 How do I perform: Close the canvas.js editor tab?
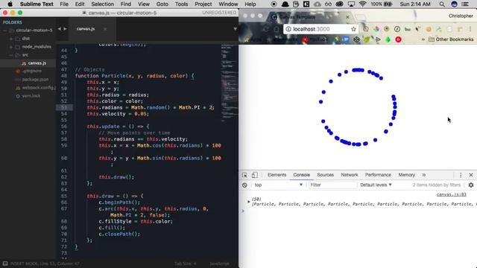(x=105, y=29)
